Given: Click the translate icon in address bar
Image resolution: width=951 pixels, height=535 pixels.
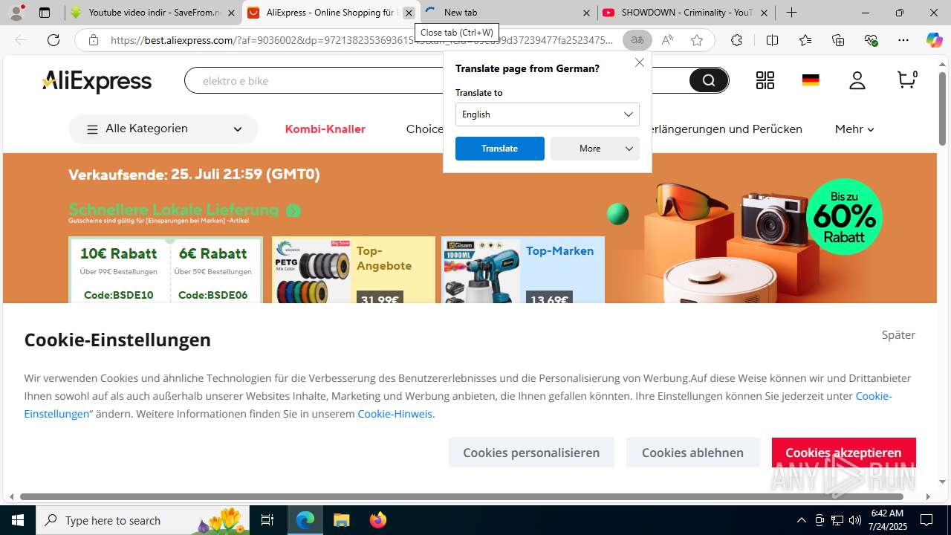Looking at the screenshot, I should pos(637,40).
